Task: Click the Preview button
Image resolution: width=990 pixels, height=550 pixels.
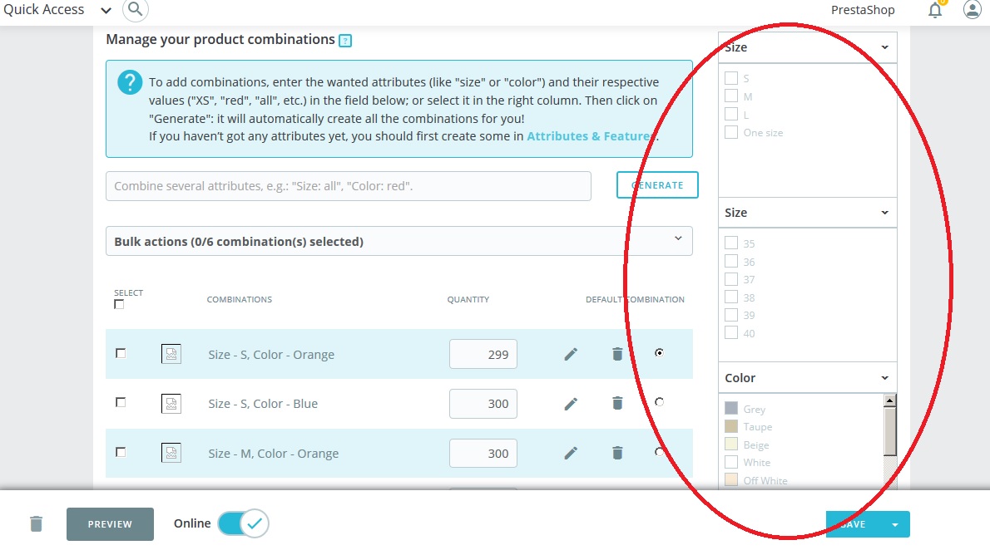Action: pos(110,524)
